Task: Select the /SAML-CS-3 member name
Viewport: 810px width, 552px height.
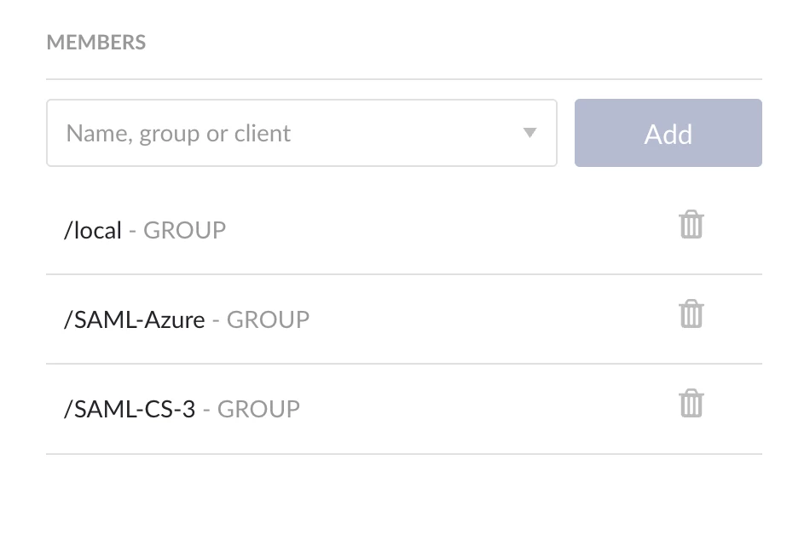Action: point(130,409)
